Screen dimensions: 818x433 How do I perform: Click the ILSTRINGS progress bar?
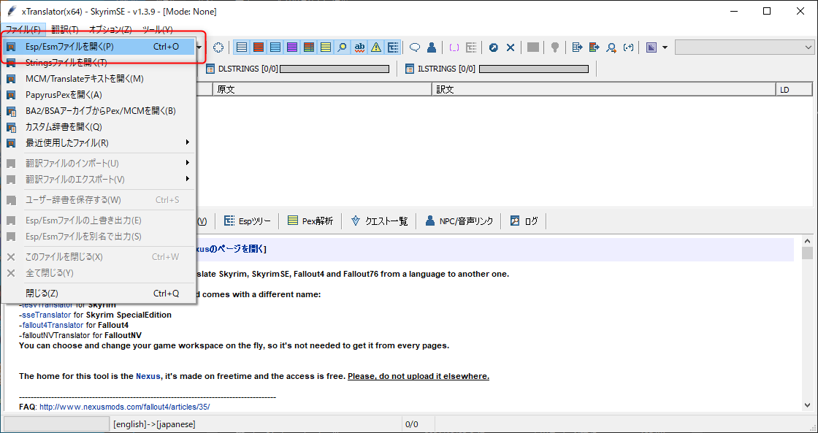click(534, 69)
